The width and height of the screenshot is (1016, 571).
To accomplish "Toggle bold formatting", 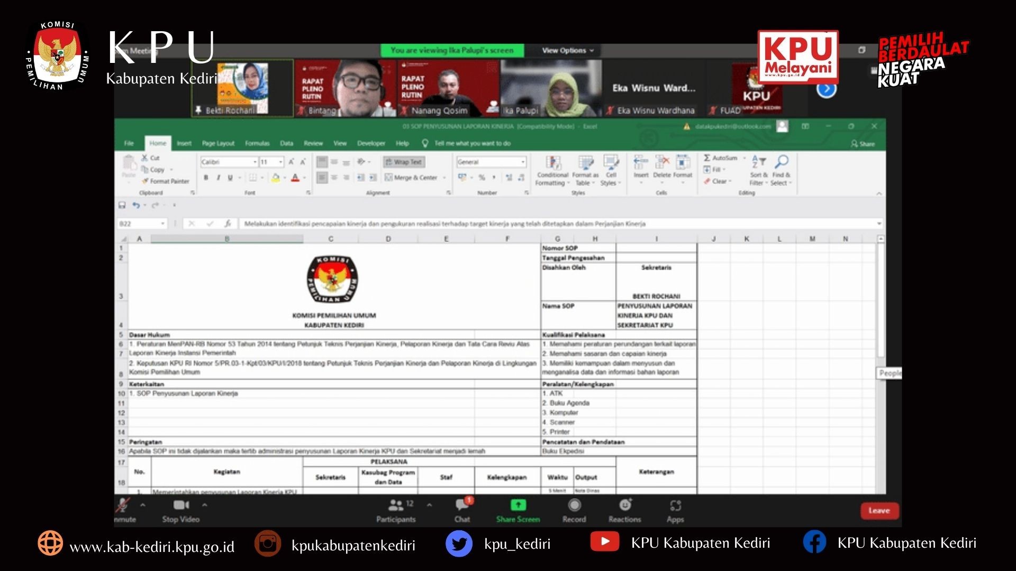I will tap(206, 178).
